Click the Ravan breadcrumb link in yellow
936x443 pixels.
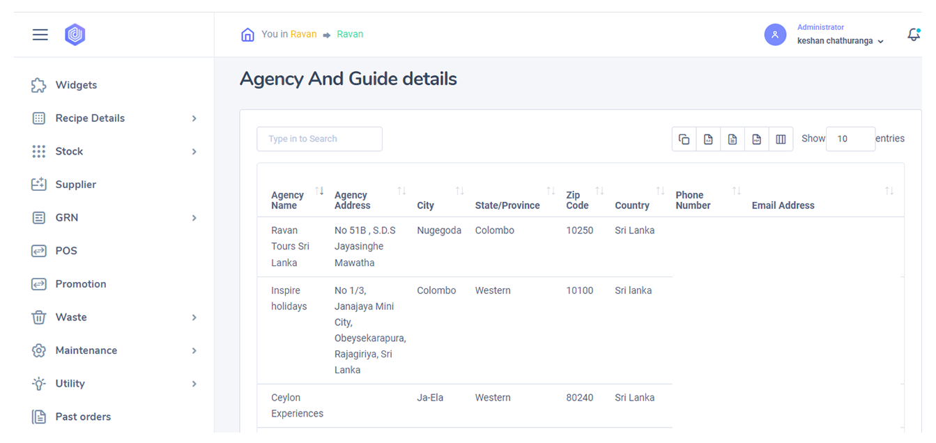tap(303, 34)
